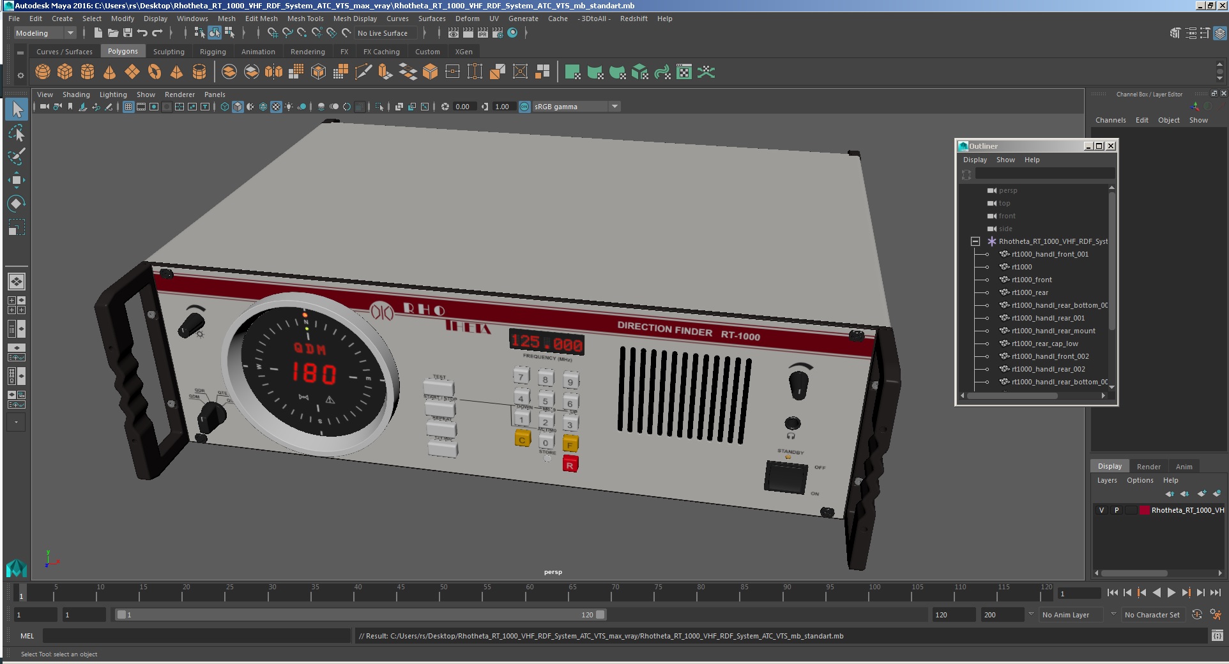This screenshot has height=664, width=1229.
Task: Open the Modeling menu set dropdown
Action: (45, 33)
